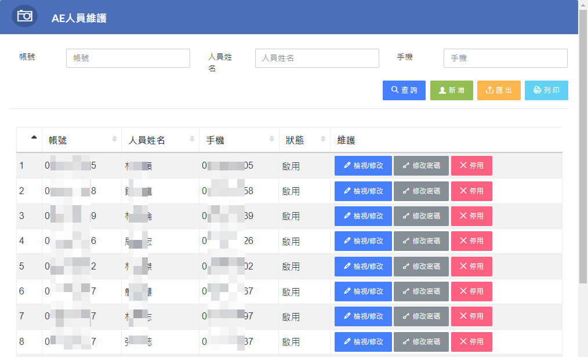Click 修改密碼 for row 1
Screen dimensions: 588x357
(421, 166)
